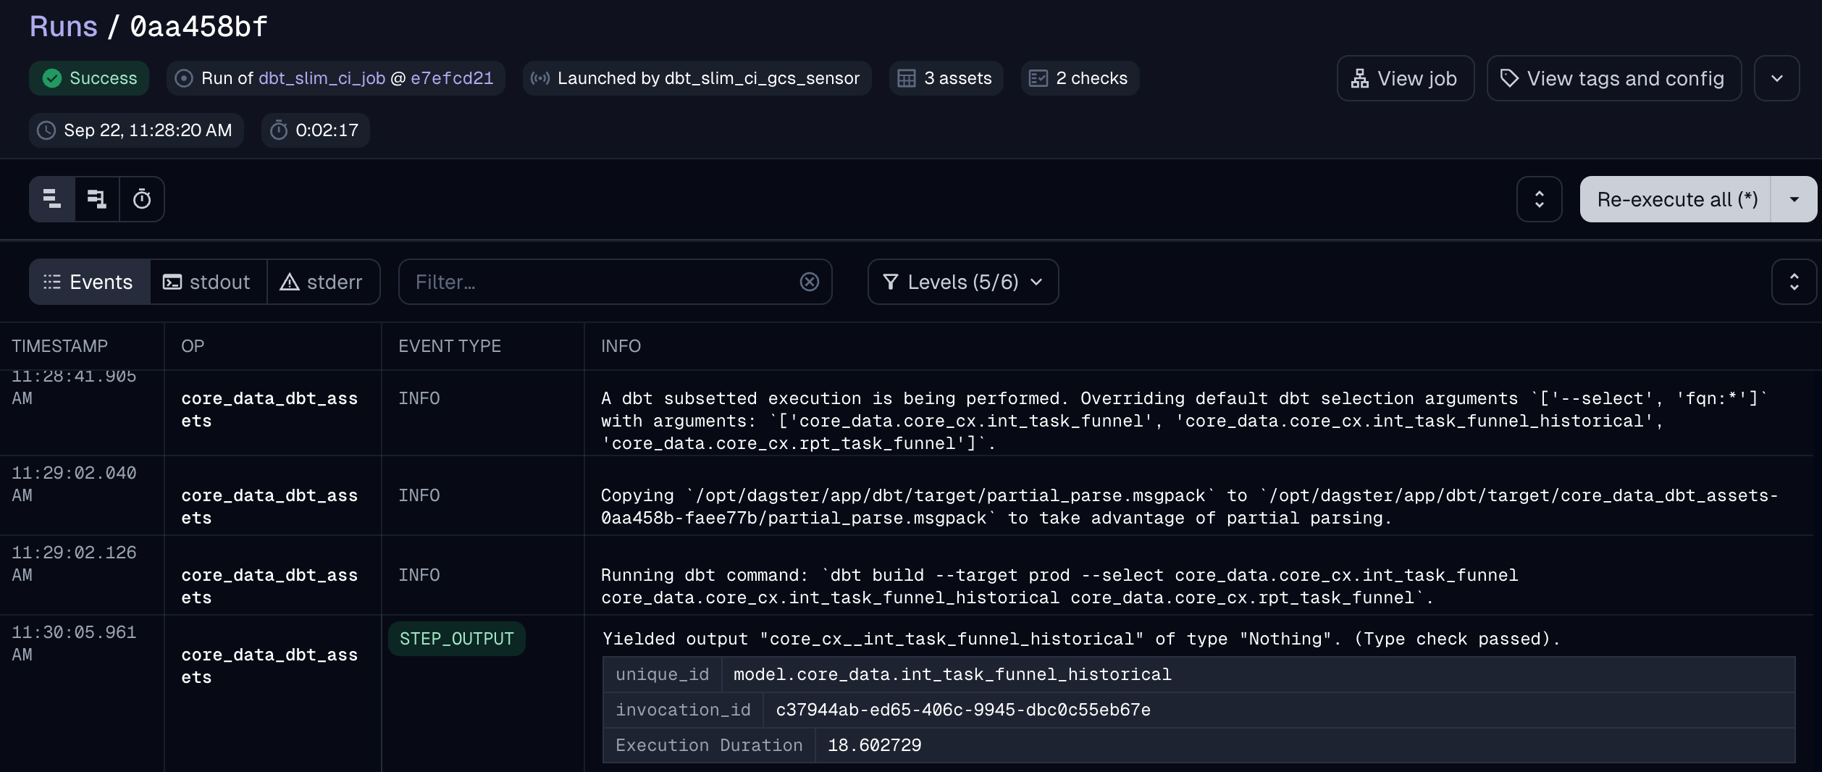Select the stderr tab

(323, 282)
